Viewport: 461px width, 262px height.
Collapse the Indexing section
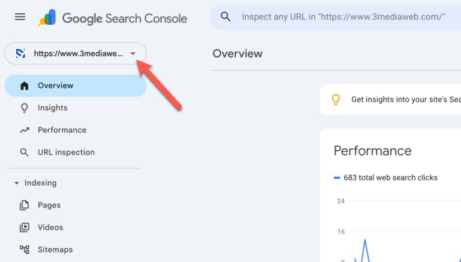tap(16, 183)
